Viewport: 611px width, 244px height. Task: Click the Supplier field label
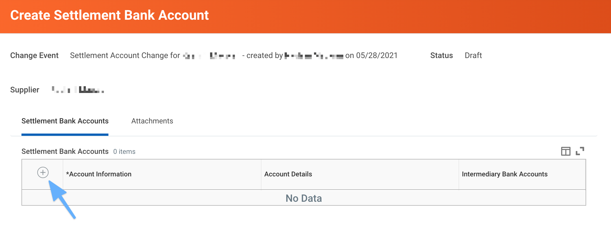click(25, 90)
